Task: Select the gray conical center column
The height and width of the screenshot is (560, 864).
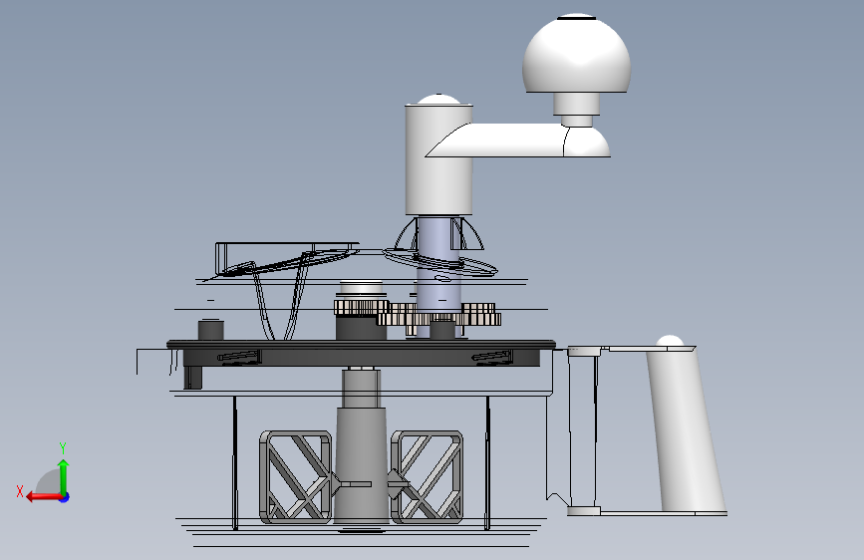Action: click(361, 464)
